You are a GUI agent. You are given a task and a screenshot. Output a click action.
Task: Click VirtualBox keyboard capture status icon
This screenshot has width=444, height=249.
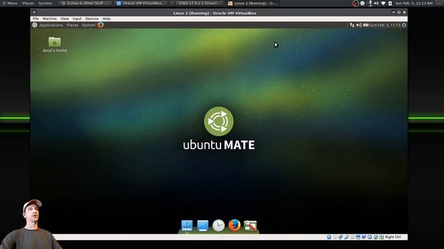point(382,237)
